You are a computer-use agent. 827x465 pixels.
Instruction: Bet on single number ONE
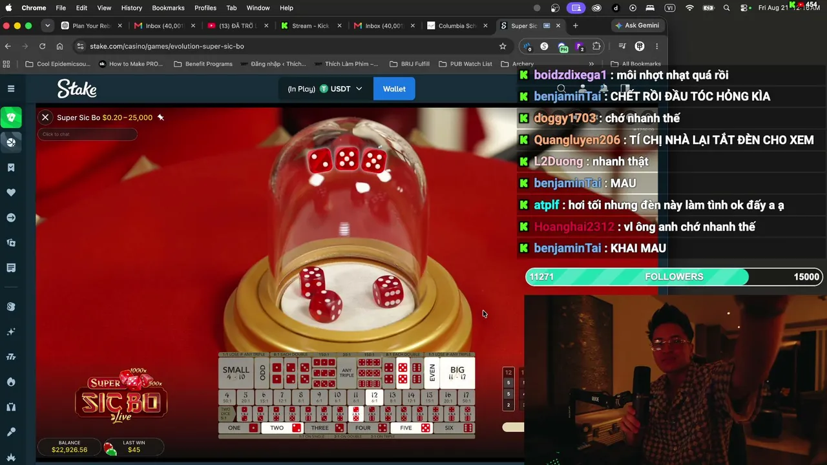click(240, 428)
